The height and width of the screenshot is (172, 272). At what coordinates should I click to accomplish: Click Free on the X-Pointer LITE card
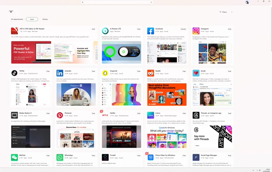pos(139,29)
